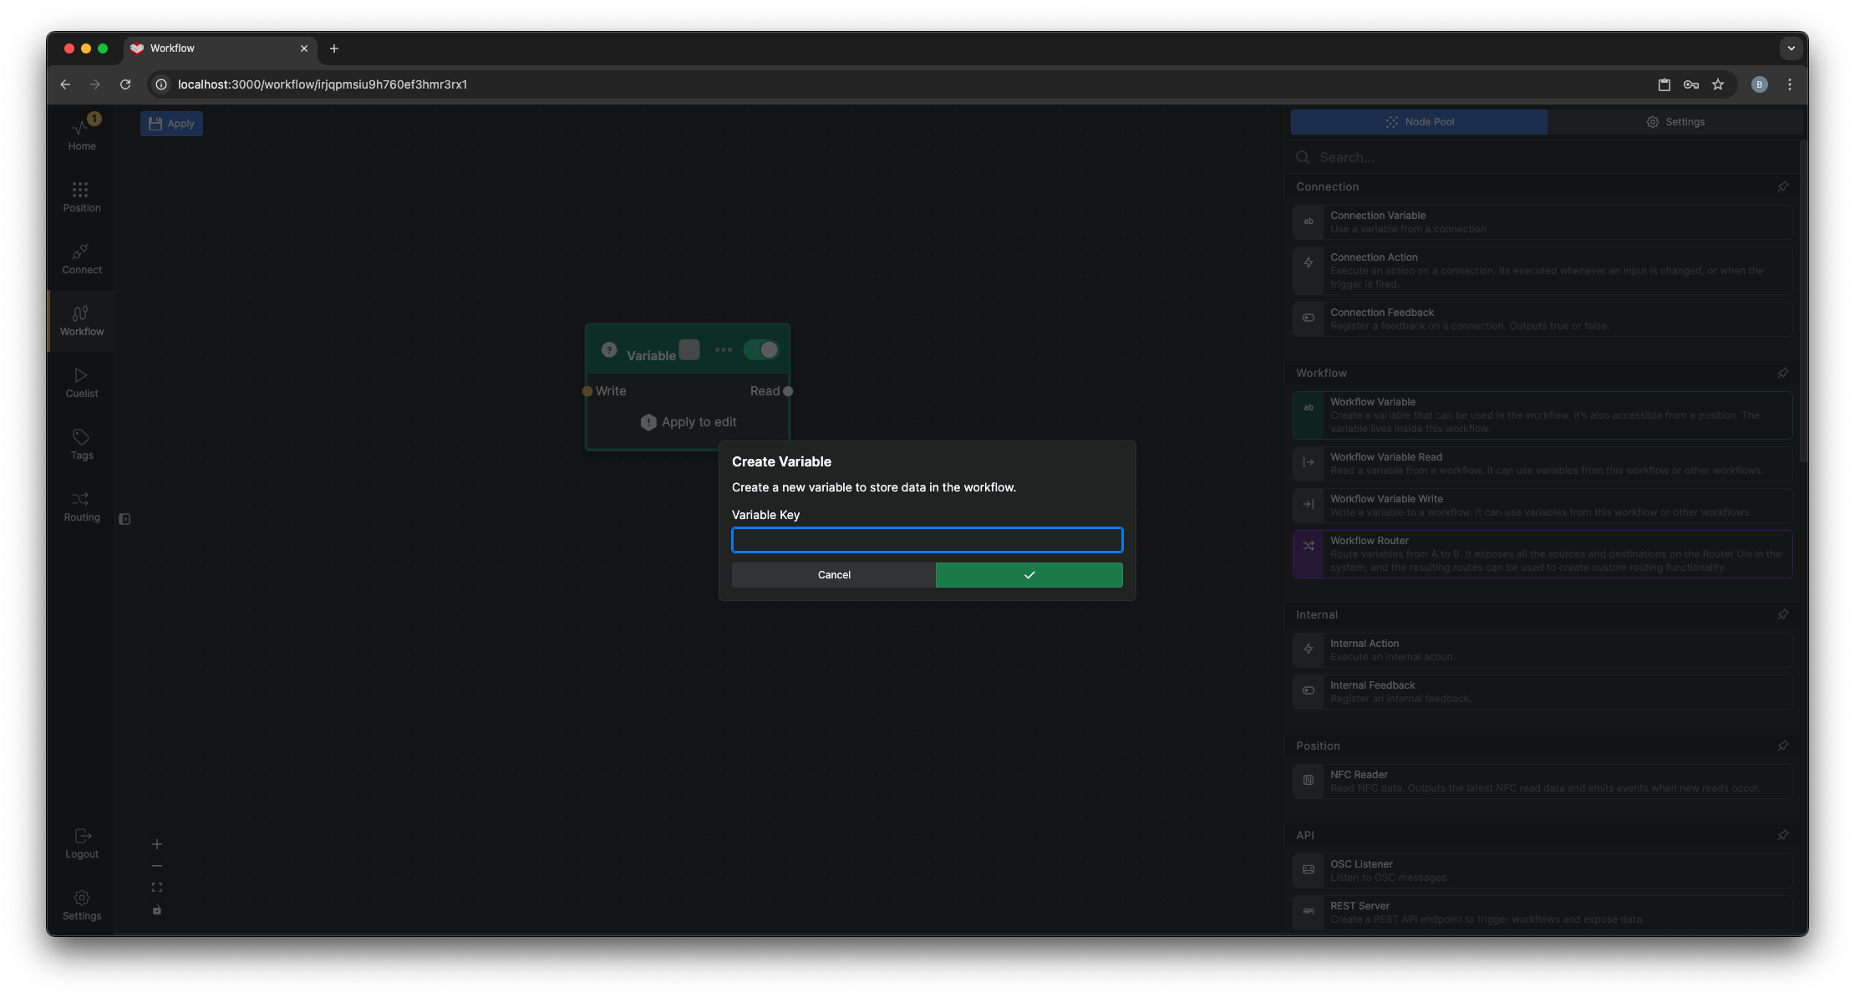
Task: Pin the API category
Action: click(1783, 835)
